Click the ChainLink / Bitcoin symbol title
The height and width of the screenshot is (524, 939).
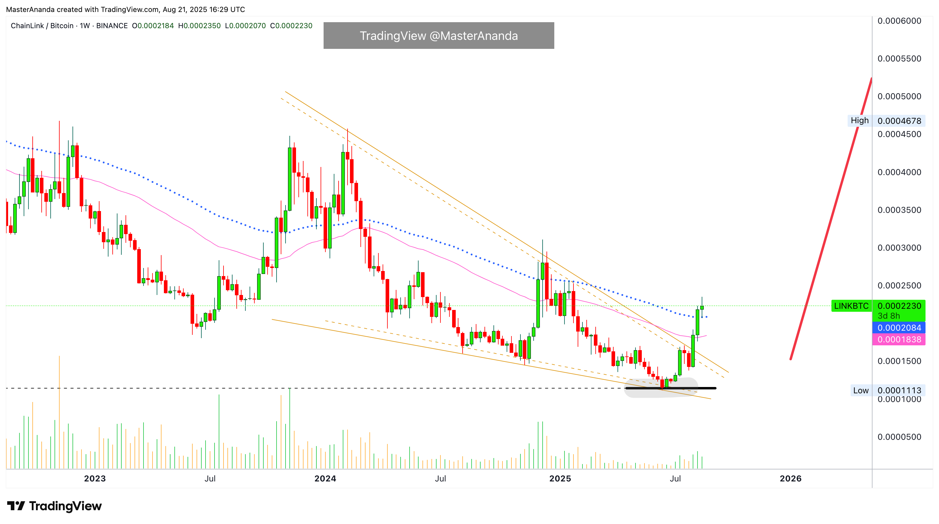[42, 26]
